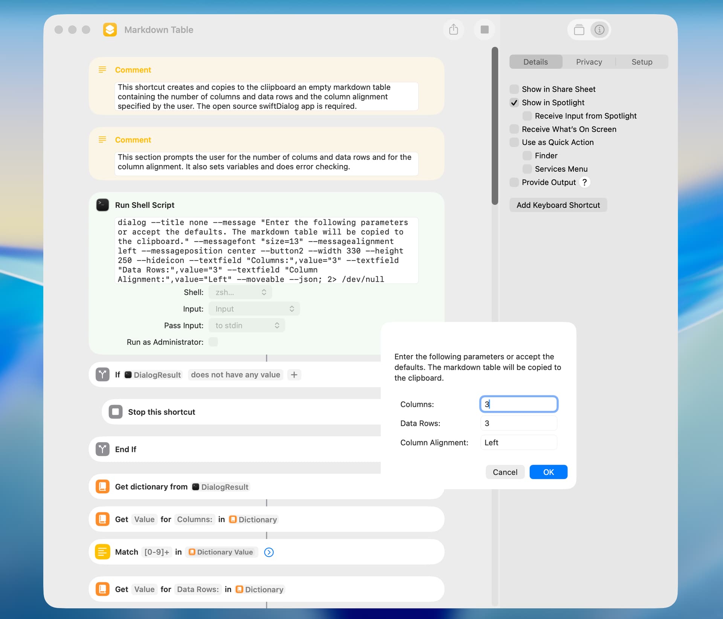Click the info details icon
This screenshot has width=723, height=619.
click(x=599, y=29)
